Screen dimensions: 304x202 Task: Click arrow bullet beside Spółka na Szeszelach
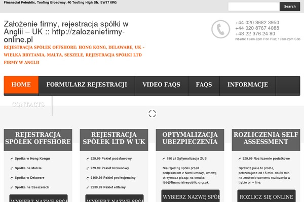12,188
